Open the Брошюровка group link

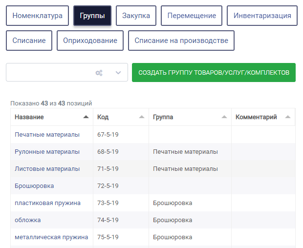coord(34,186)
